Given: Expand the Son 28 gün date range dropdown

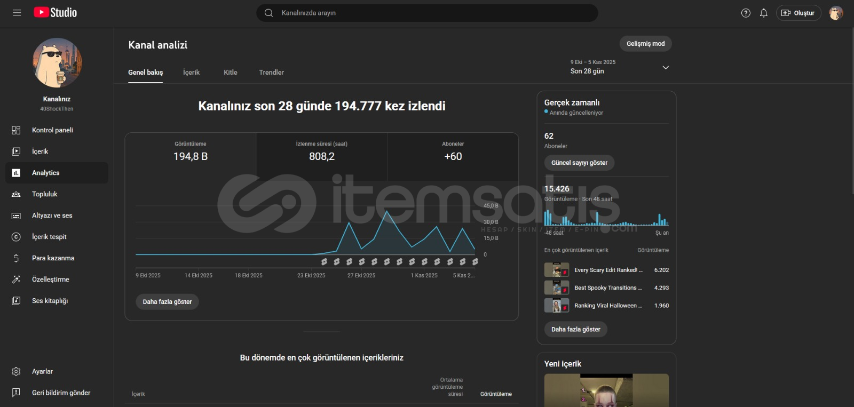Looking at the screenshot, I should (620, 67).
